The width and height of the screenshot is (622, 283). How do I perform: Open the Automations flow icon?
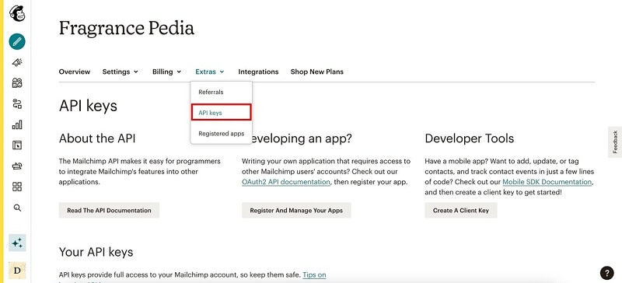tap(17, 104)
